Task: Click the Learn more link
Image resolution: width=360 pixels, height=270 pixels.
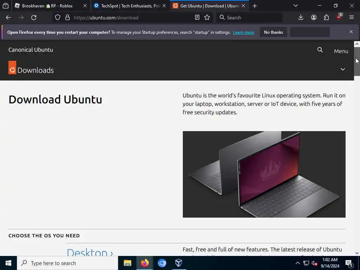Action: pos(244,32)
